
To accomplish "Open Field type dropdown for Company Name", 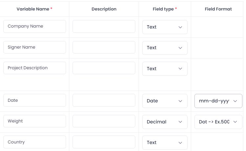I will point(165,27).
